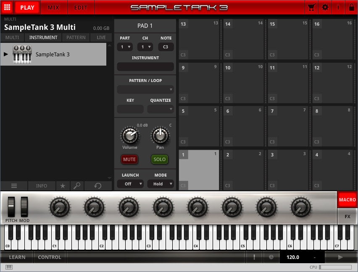Show the info panel icon
This screenshot has width=358, height=272.
338,7
